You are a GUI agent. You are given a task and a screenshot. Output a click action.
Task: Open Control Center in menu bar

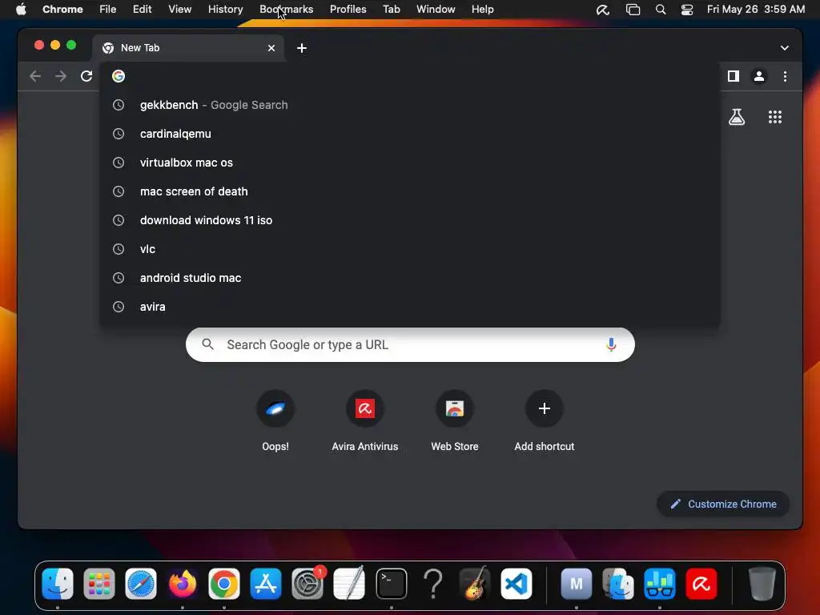point(686,10)
